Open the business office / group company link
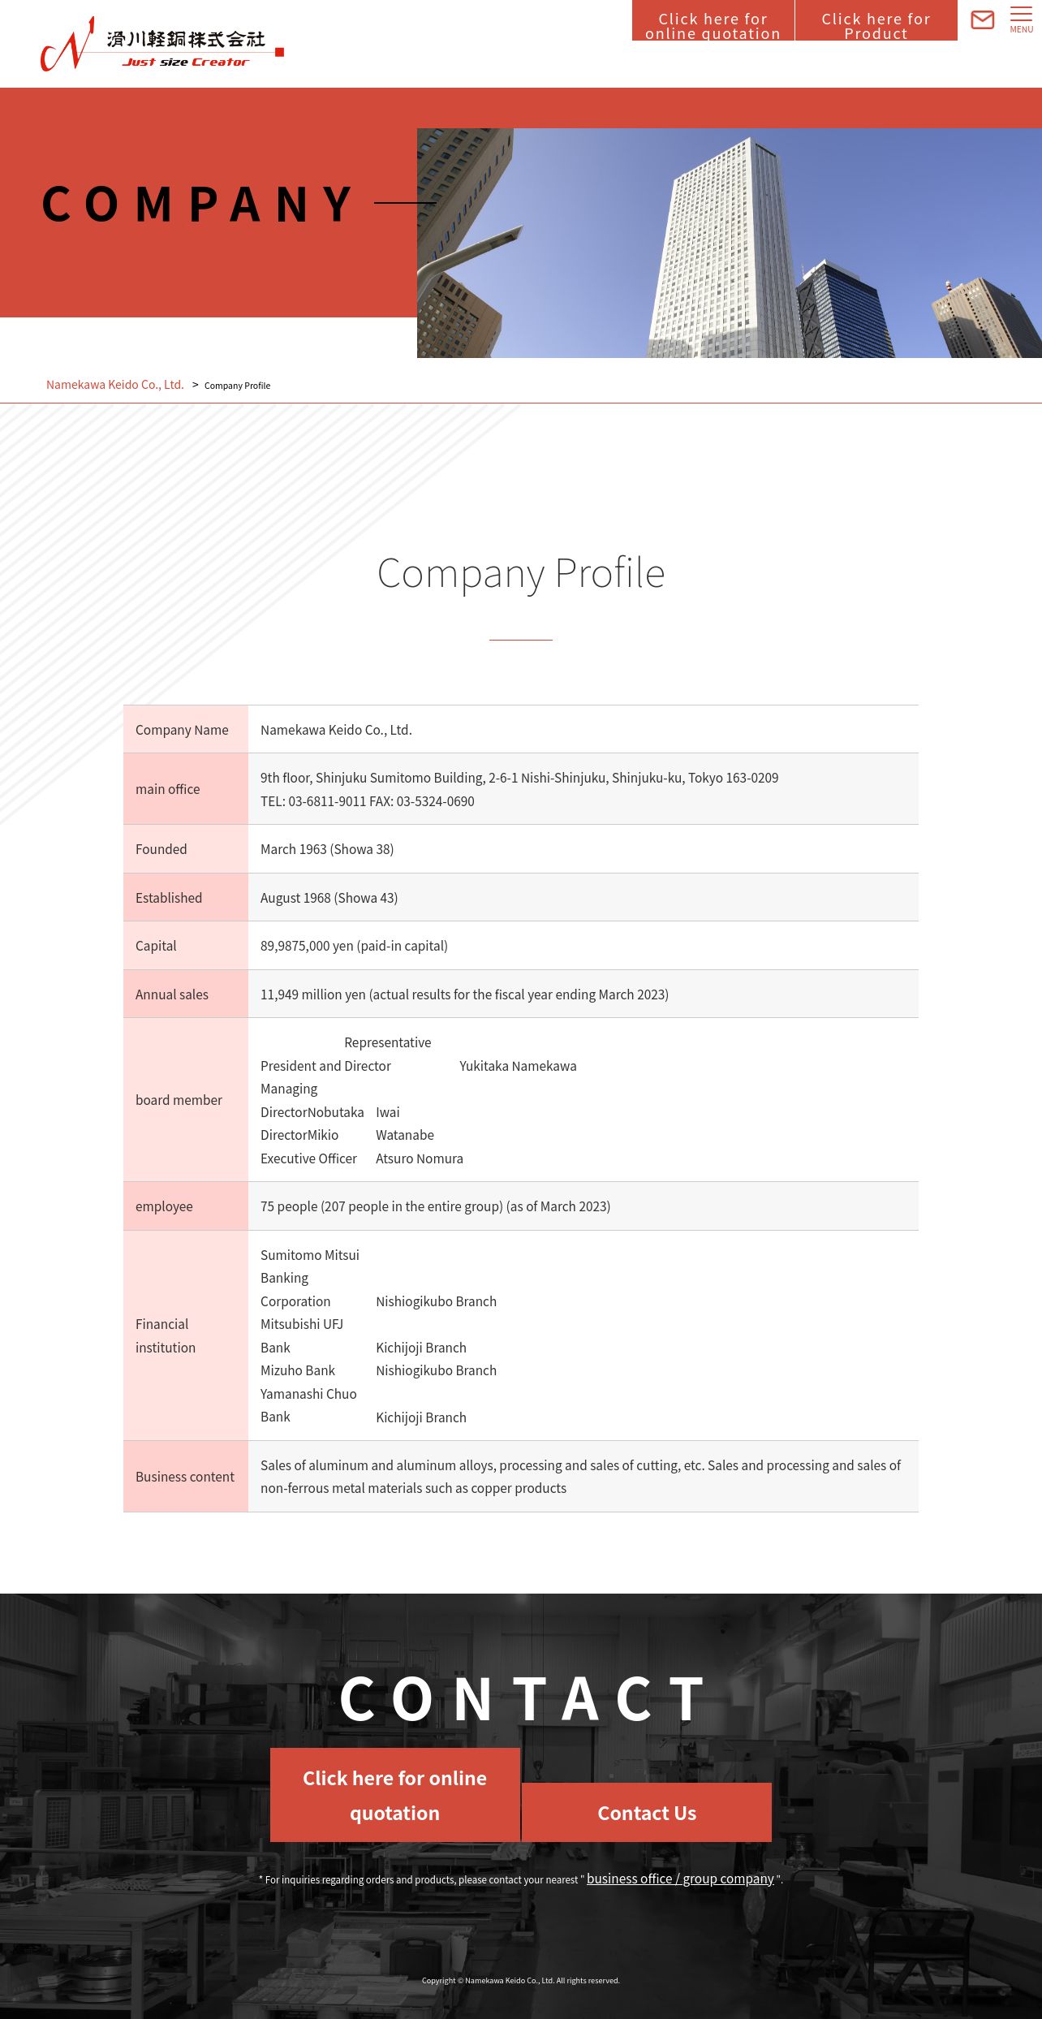Image resolution: width=1042 pixels, height=2019 pixels. 680,1879
